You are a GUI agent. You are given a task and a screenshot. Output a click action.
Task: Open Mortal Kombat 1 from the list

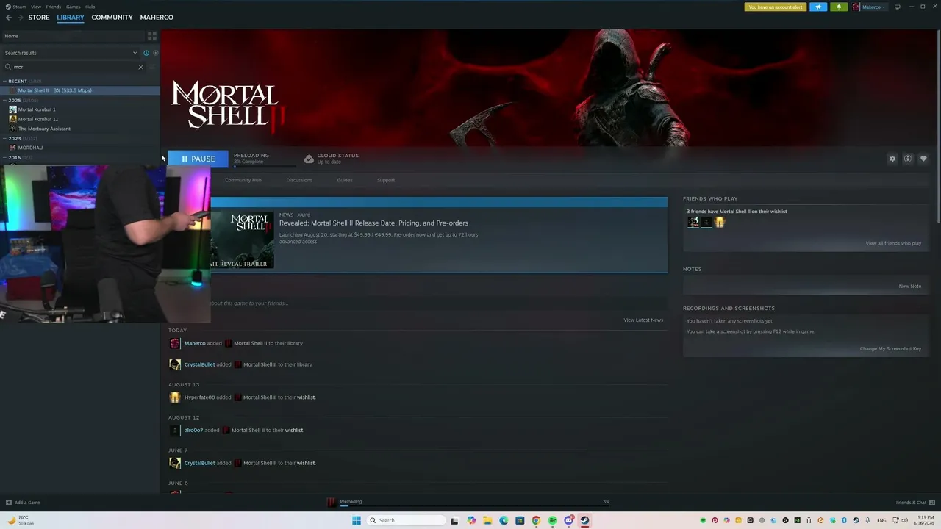tap(37, 109)
